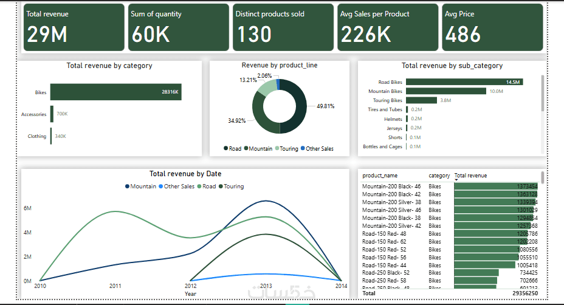Select Touring legend marker in product_line legend
This screenshot has width=564, height=305.
point(277,148)
